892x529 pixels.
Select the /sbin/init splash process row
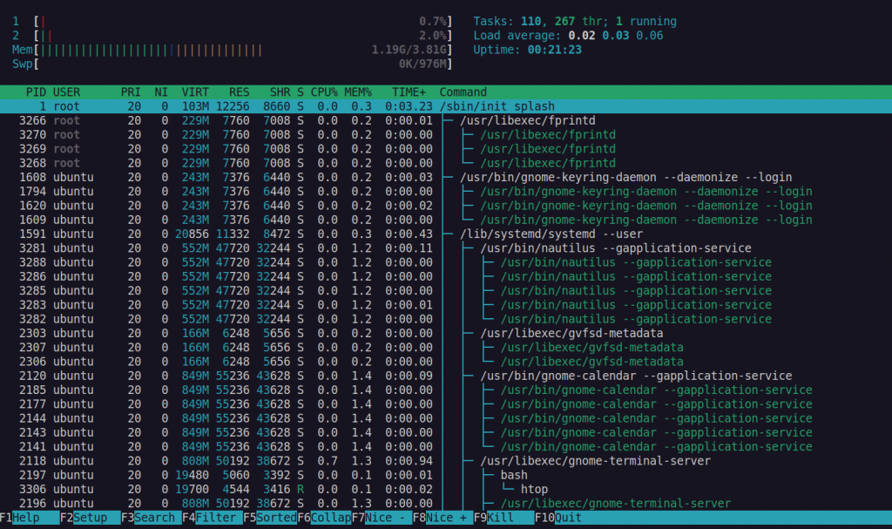446,106
